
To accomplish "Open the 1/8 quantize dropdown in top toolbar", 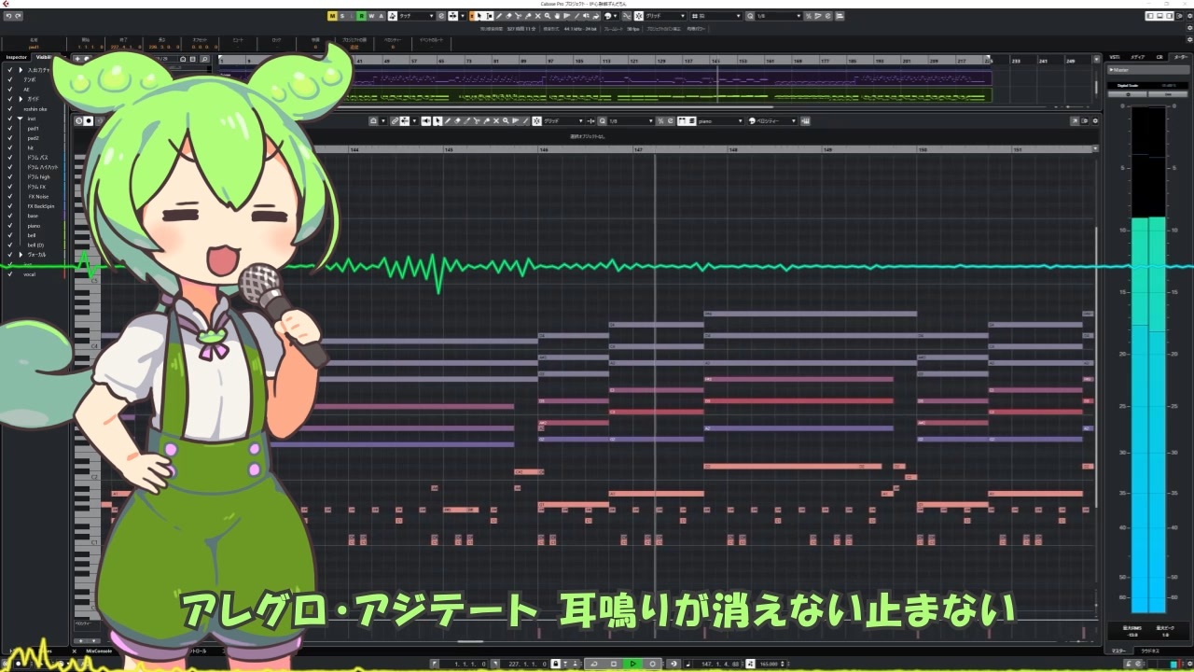I will pos(777,16).
